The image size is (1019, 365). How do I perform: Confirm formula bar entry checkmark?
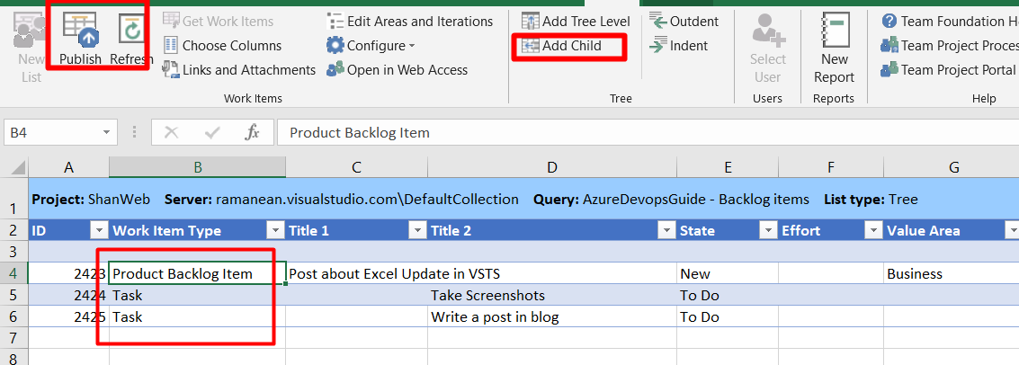tap(212, 132)
